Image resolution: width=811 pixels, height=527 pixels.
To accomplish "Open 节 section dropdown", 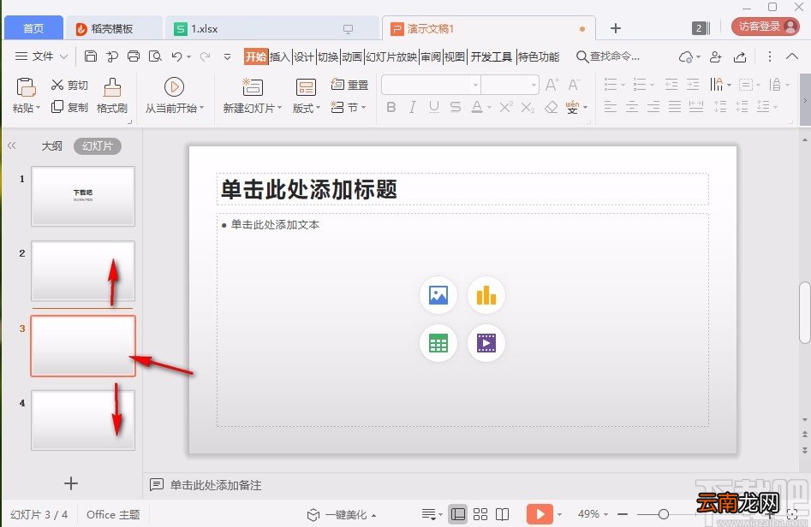I will pos(349,108).
